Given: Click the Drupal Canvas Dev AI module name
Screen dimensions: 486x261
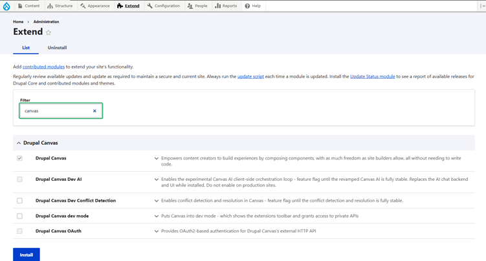Looking at the screenshot, I should click(x=59, y=180).
